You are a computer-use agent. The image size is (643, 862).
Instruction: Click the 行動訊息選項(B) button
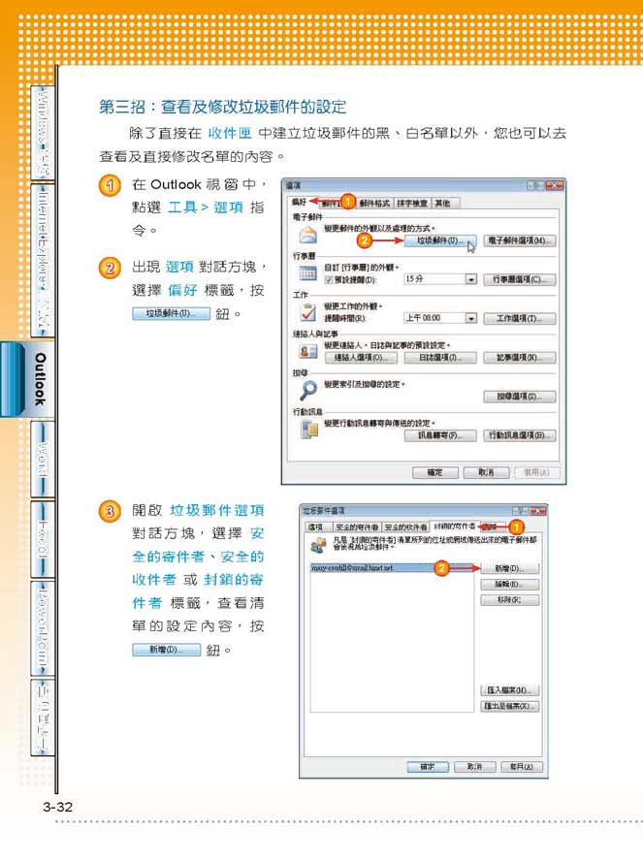(519, 435)
